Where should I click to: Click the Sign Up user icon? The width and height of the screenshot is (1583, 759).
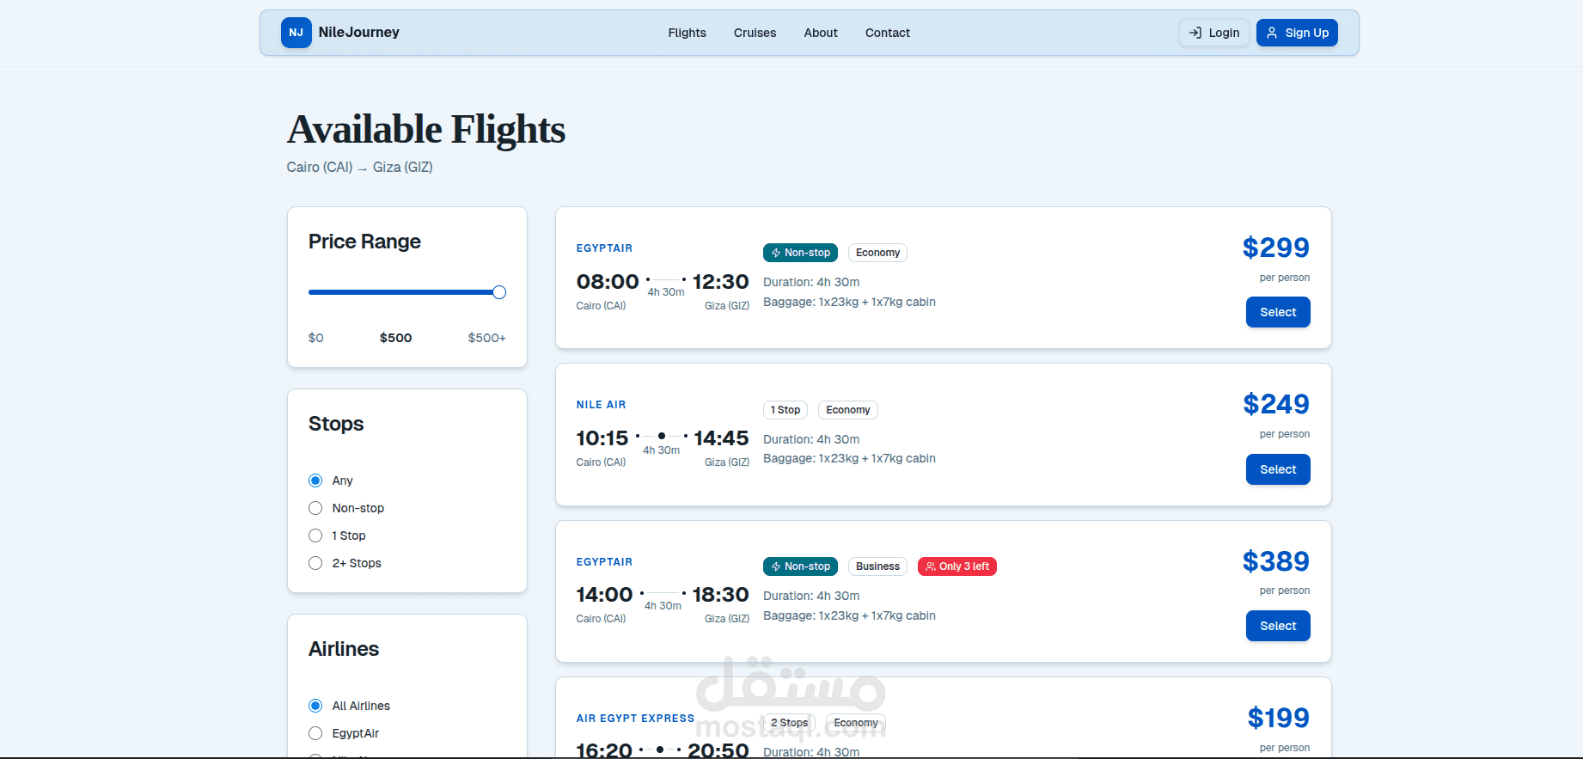tap(1272, 33)
